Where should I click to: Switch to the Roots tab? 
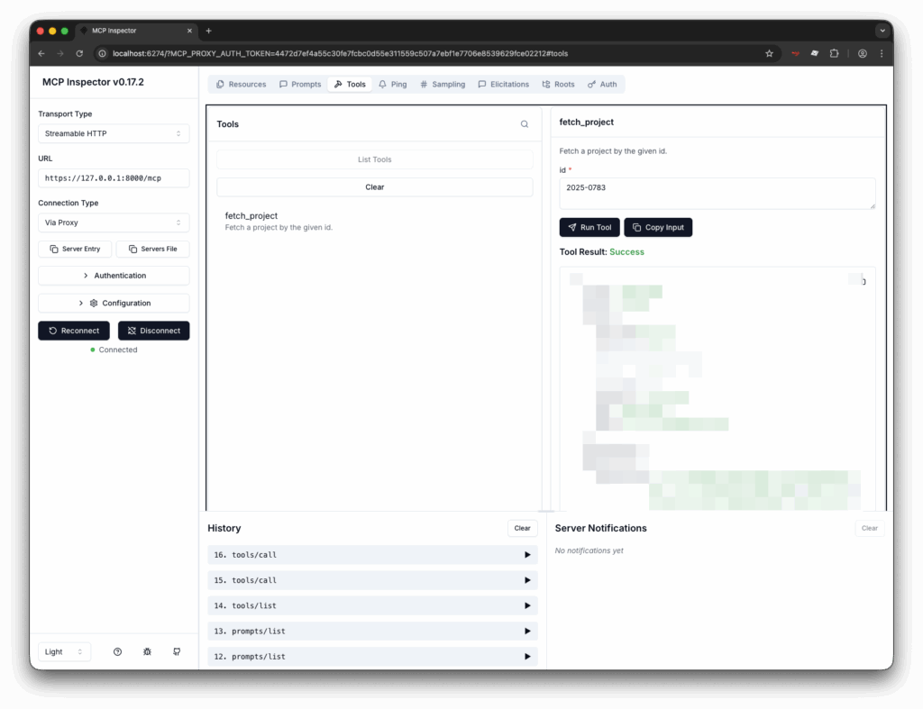558,84
